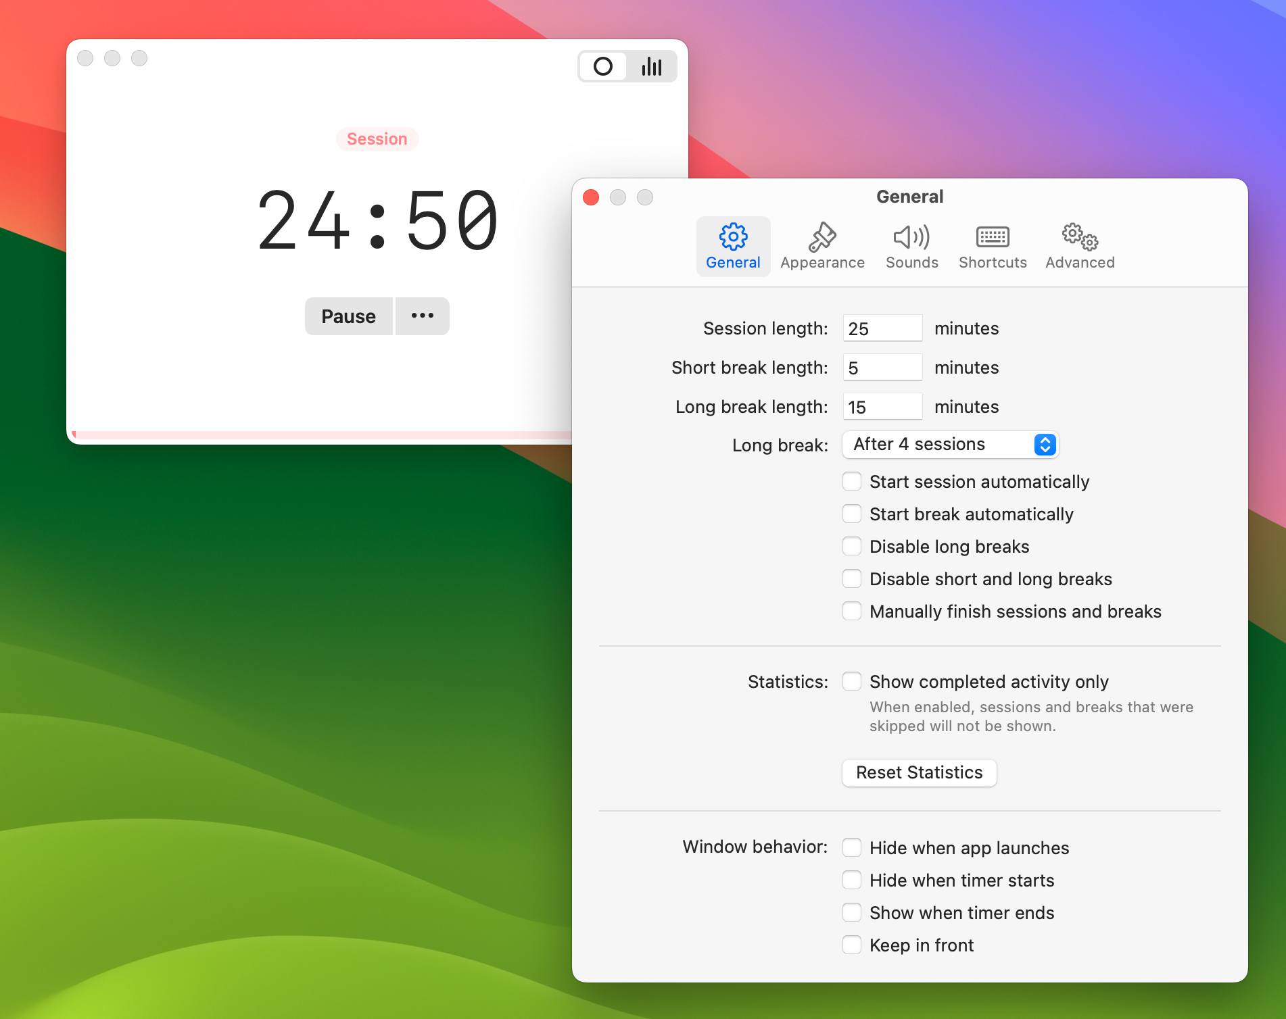Check Disable long breaks
The width and height of the screenshot is (1286, 1019).
852,547
